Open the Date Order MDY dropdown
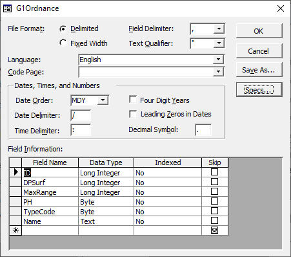This screenshot has height=257, width=291. tap(103, 100)
